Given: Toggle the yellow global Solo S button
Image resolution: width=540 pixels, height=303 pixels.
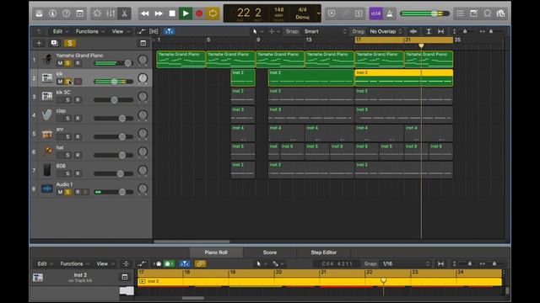Looking at the screenshot, I should [70, 43].
